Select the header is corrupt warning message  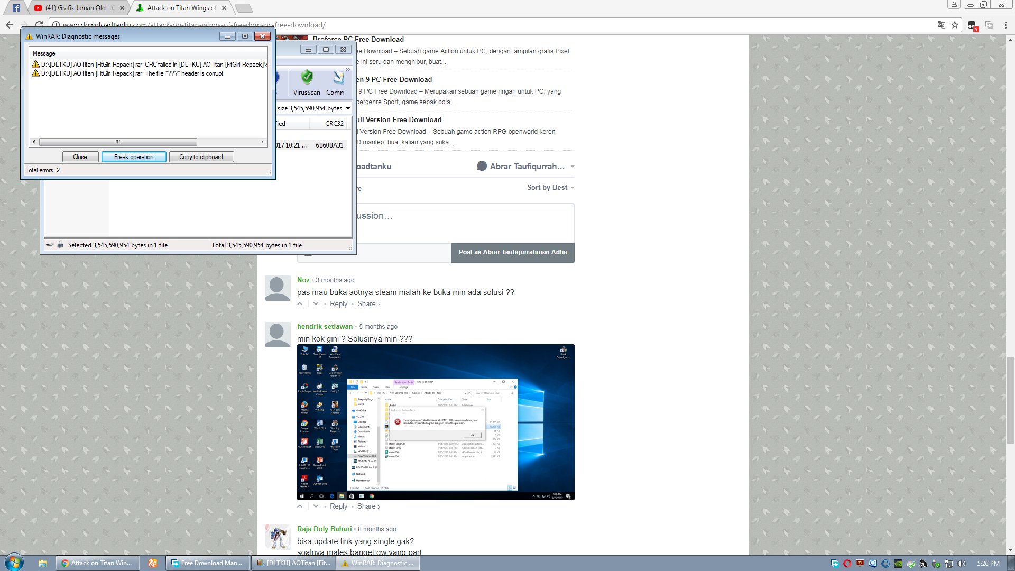coord(127,73)
